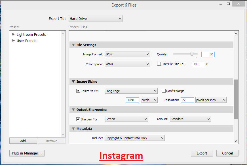This screenshot has height=165, width=247.
Task: Click the Resolution field showing 72
Action: point(187,100)
